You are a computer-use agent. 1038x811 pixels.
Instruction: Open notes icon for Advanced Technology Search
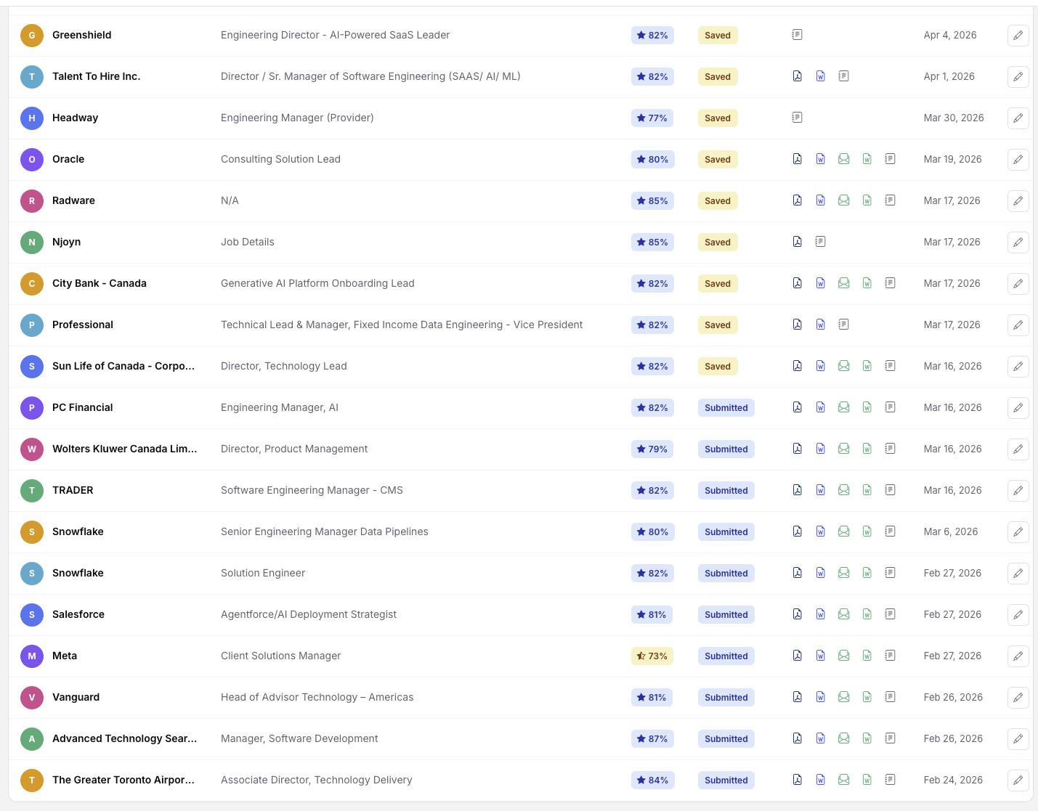890,738
